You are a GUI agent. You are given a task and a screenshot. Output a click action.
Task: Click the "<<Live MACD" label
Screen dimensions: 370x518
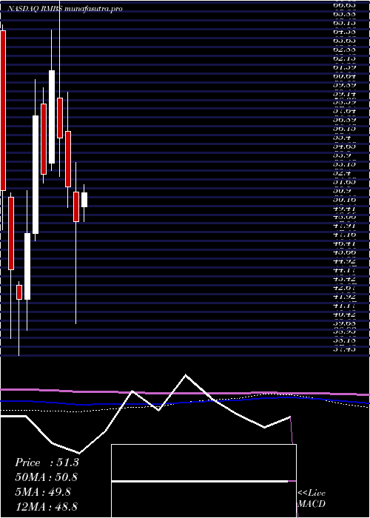[x=312, y=499]
